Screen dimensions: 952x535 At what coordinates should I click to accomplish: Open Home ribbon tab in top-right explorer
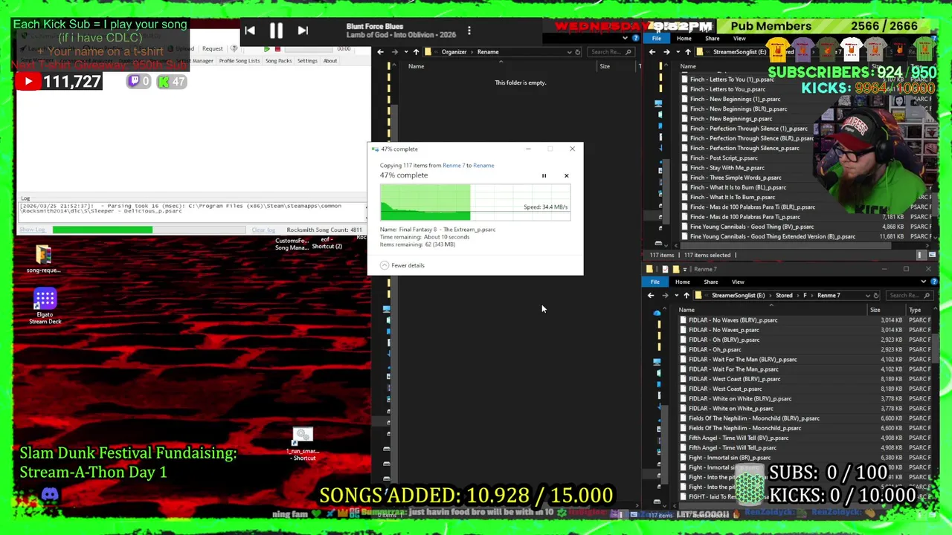coord(684,39)
